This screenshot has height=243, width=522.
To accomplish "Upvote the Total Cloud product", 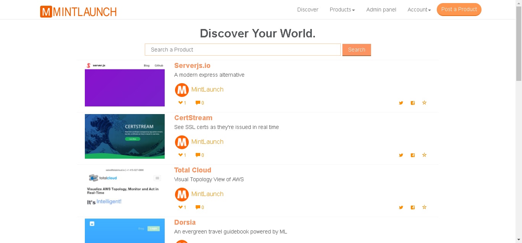I will 182,207.
